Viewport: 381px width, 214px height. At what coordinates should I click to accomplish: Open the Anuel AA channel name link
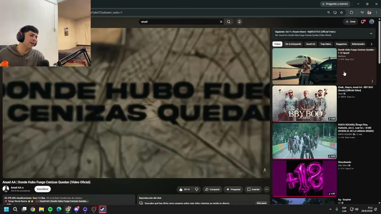click(16, 188)
